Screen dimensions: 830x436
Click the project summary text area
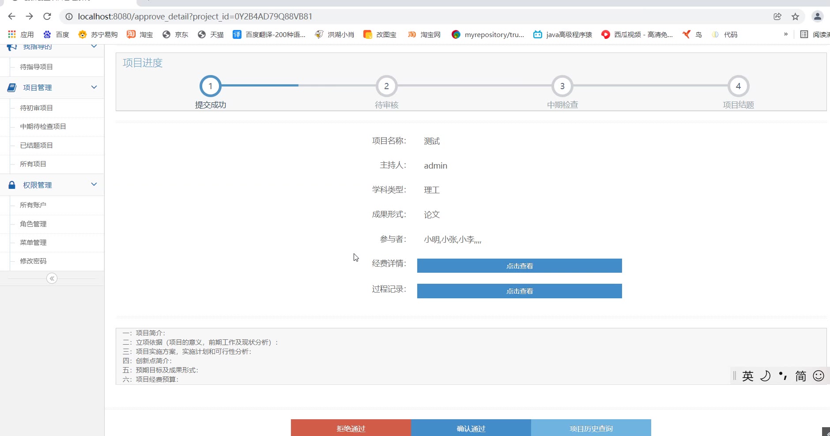pyautogui.click(x=471, y=356)
